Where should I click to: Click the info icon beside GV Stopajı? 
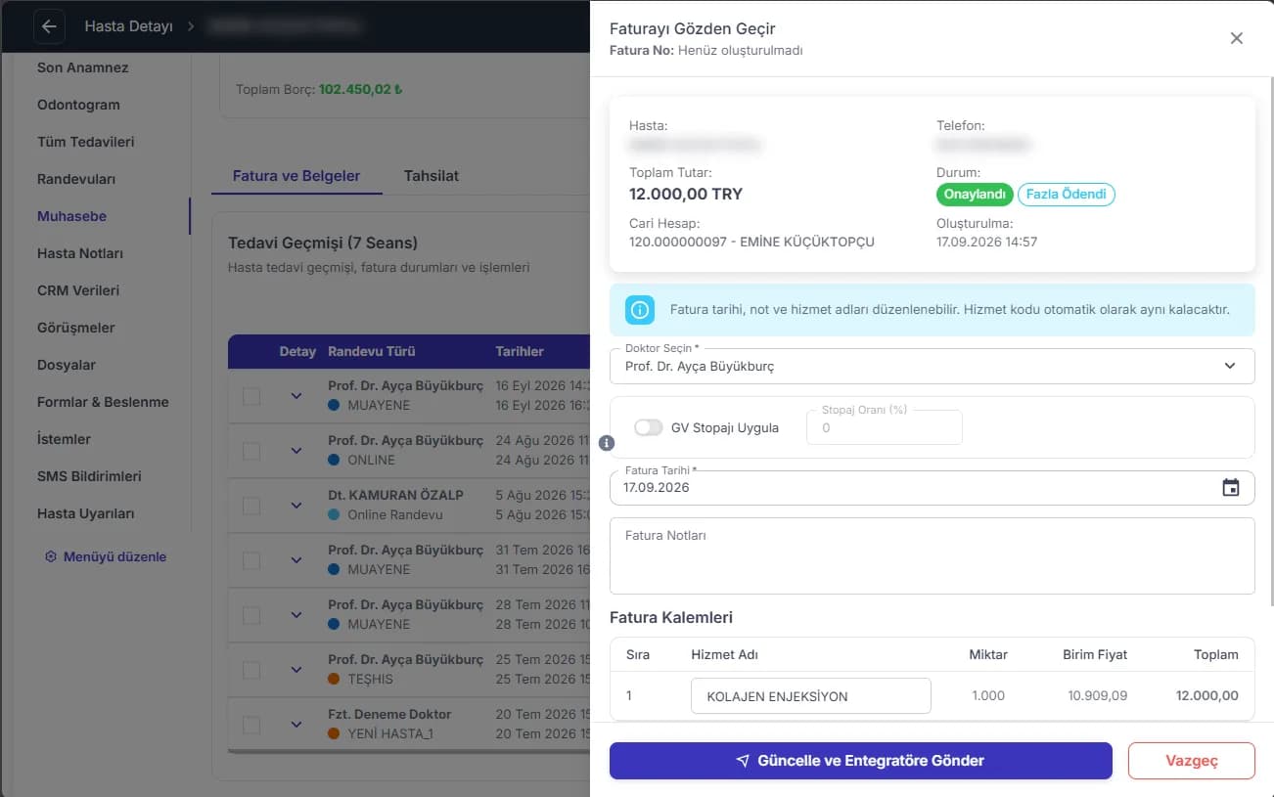click(606, 443)
